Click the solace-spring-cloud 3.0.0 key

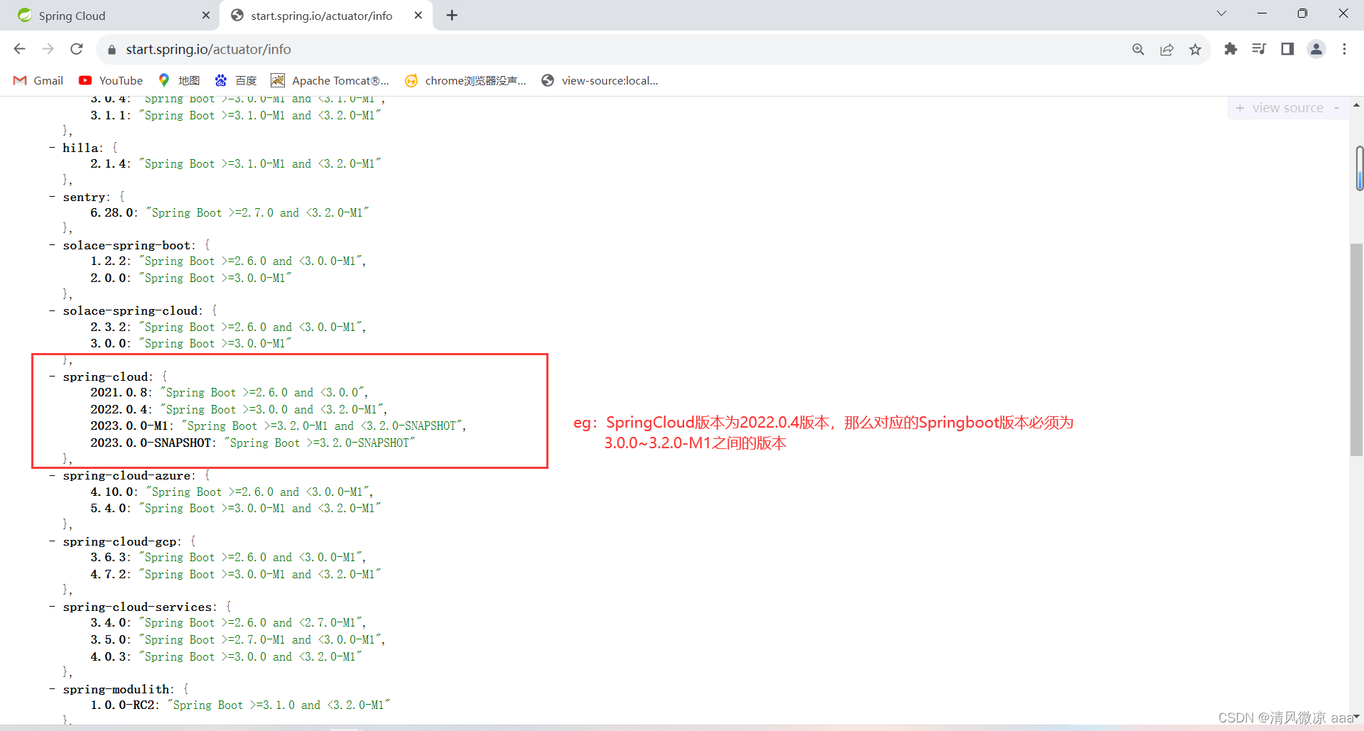(x=109, y=343)
